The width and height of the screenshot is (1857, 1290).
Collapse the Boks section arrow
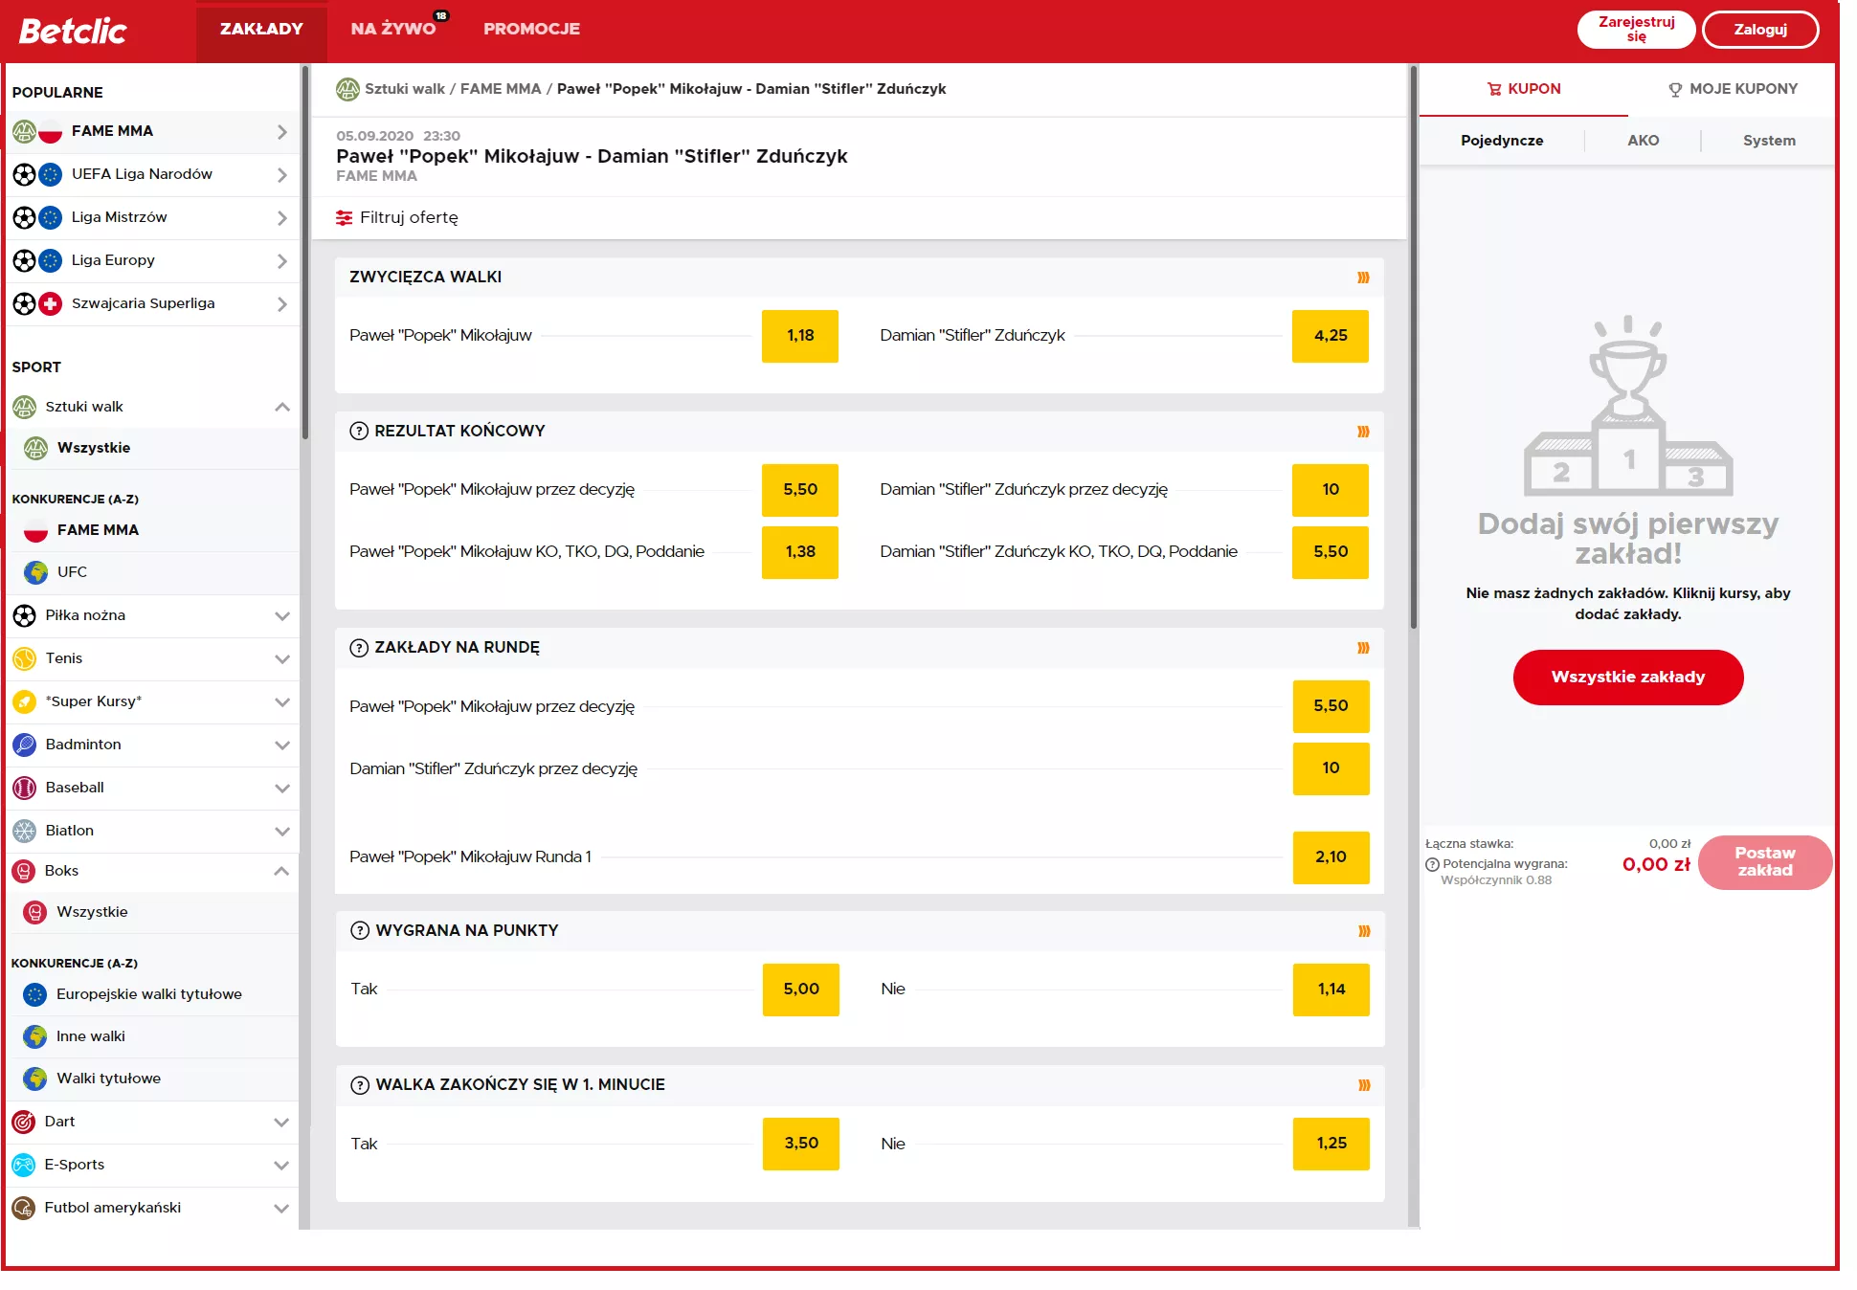pyautogui.click(x=281, y=871)
